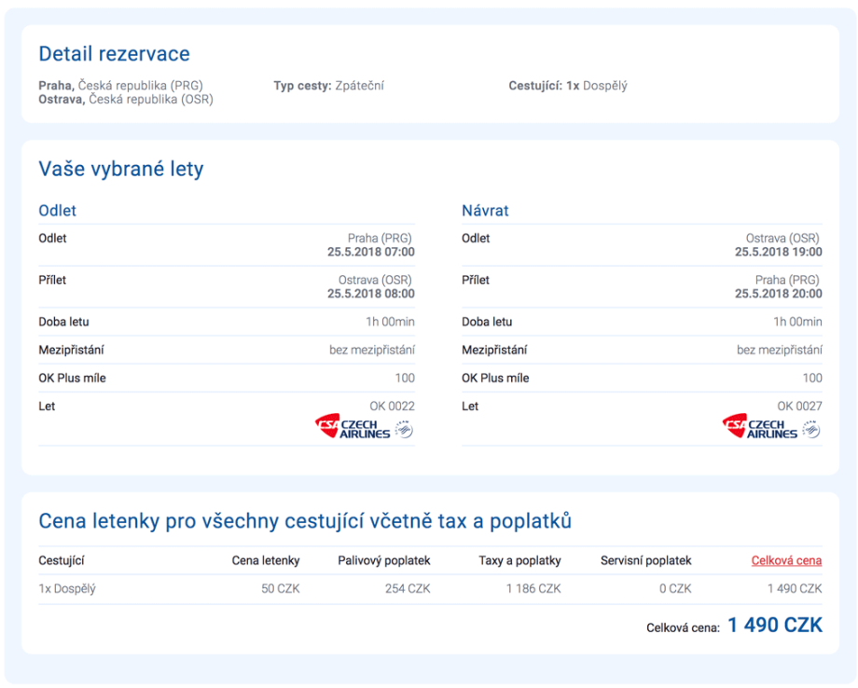Click return arrival time 25.5.2018 20:00
Image resolution: width=858 pixels, height=688 pixels.
pyautogui.click(x=779, y=294)
